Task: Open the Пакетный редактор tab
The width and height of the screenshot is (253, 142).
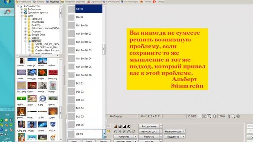Action: click(74, 2)
